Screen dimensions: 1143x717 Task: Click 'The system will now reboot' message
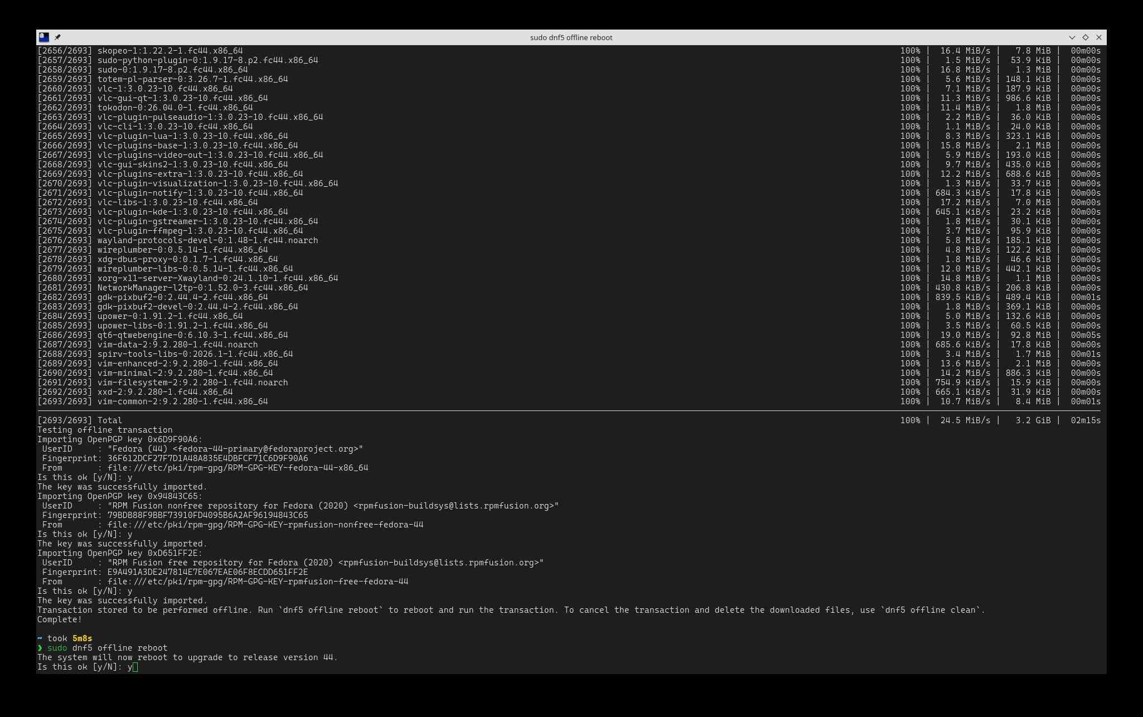[x=187, y=657]
